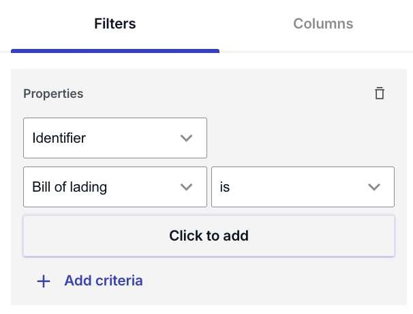Switch to the Columns tab

tap(323, 24)
